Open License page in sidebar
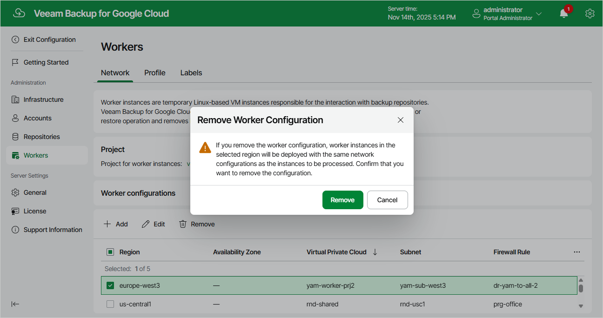603x318 pixels. [x=35, y=211]
